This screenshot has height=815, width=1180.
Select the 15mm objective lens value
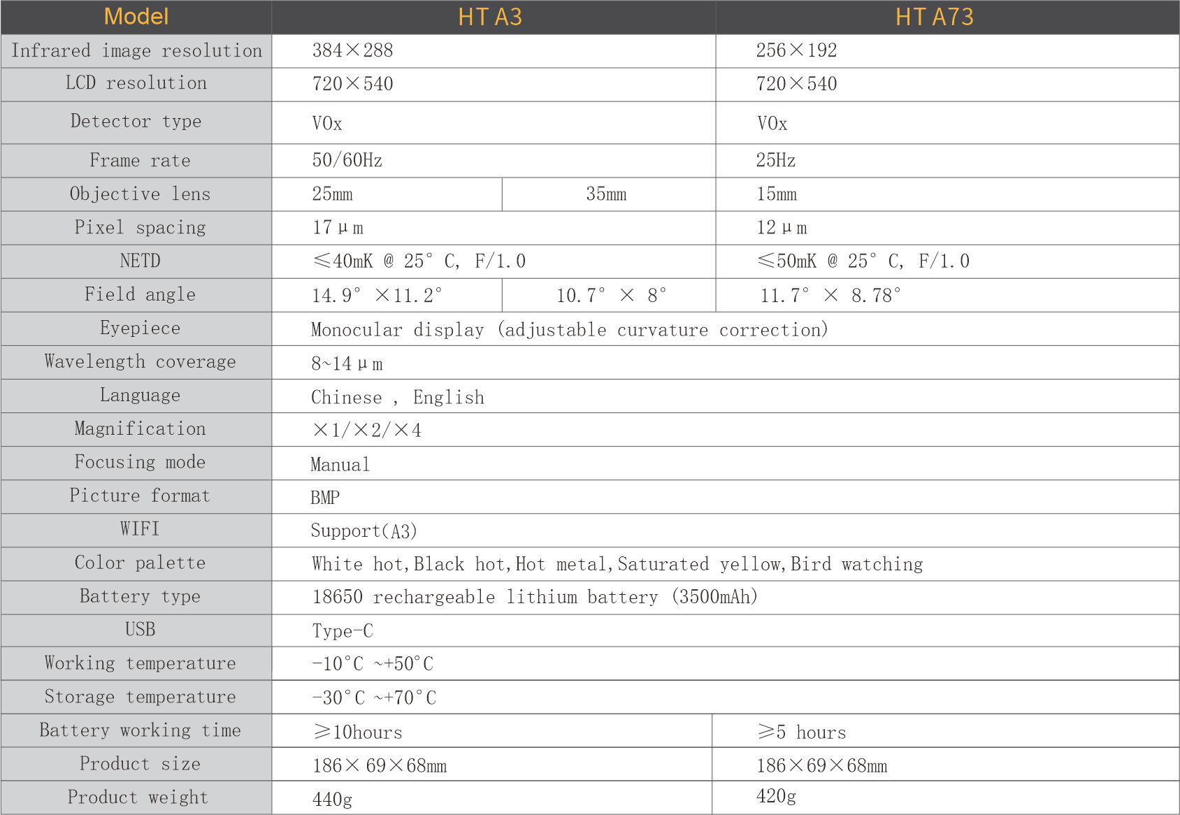tap(776, 194)
